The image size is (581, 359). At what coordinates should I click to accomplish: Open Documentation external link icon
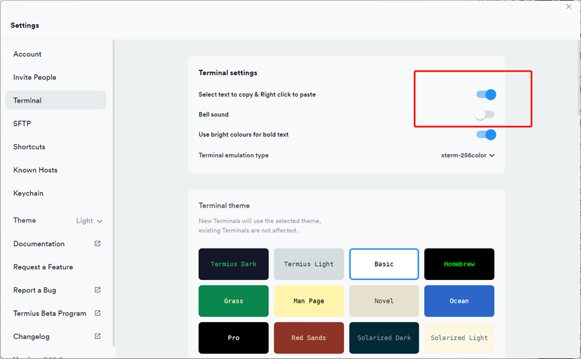pyautogui.click(x=97, y=244)
